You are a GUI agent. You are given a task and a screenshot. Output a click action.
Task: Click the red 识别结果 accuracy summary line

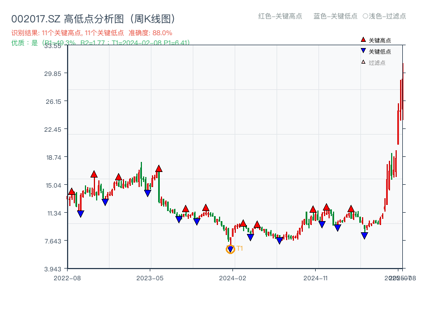tap(92, 33)
